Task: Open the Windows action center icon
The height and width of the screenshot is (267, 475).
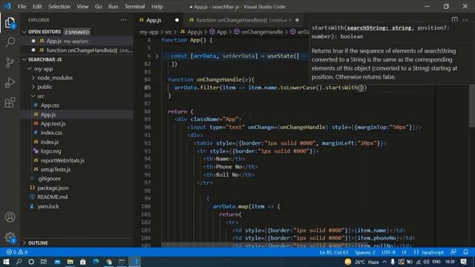Action: (x=463, y=262)
